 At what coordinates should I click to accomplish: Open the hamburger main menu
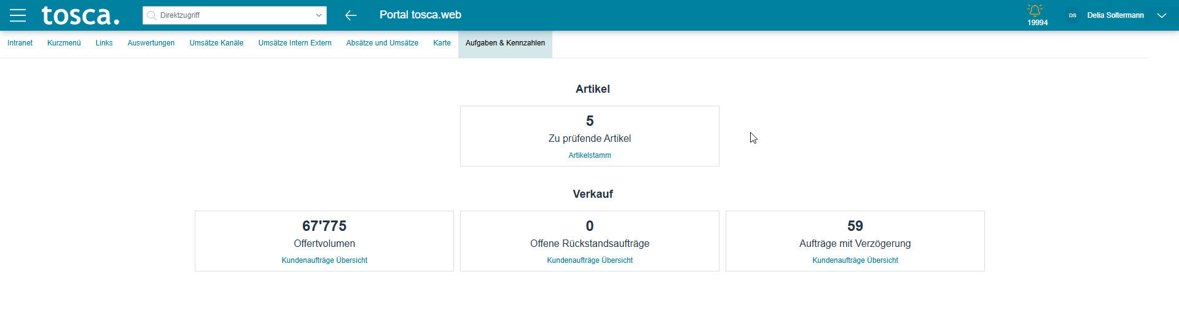click(18, 15)
